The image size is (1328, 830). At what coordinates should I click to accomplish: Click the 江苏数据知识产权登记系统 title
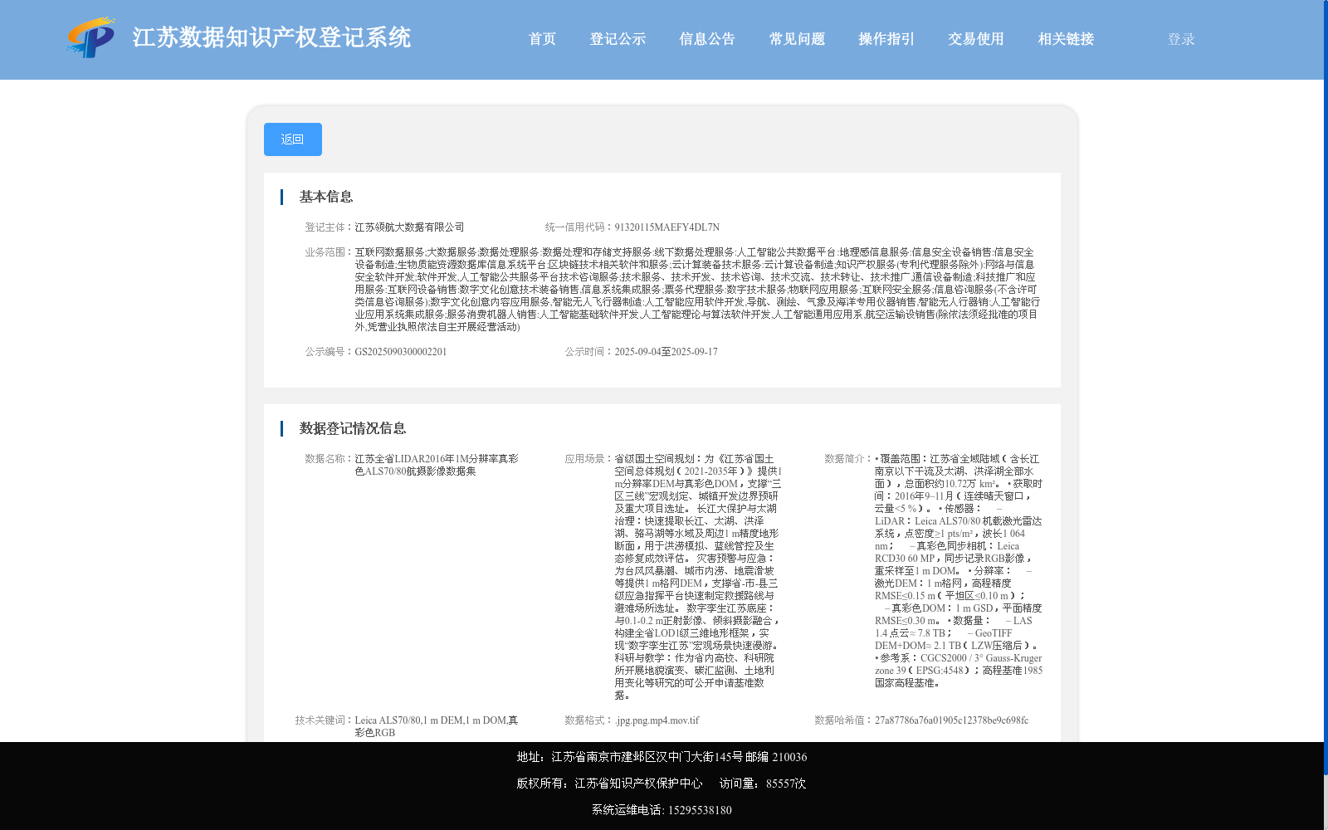271,37
